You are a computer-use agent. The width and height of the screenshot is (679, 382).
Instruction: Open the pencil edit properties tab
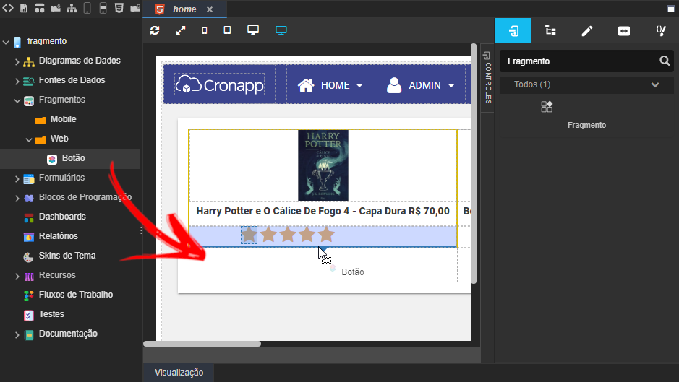(586, 31)
